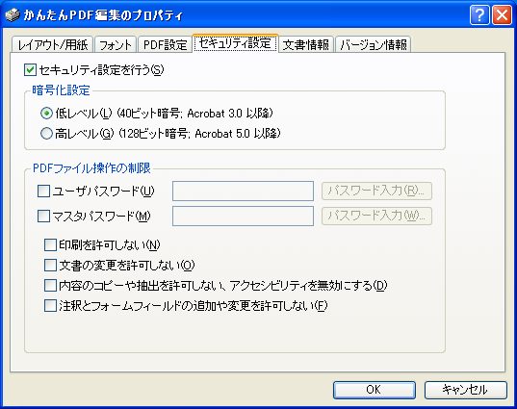This screenshot has height=409, width=517.
Task: Check 内容のコピーや抽出を許可しない option
Action: click(50, 286)
